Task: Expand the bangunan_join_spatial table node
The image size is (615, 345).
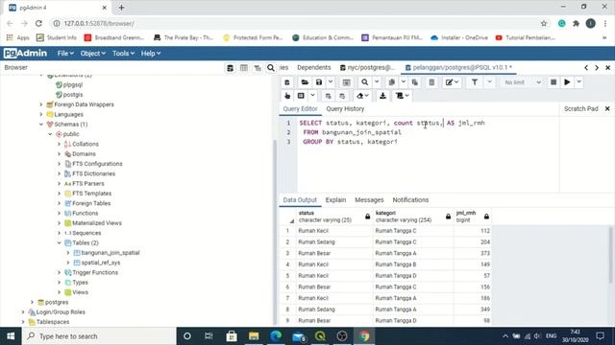Action: coord(68,253)
